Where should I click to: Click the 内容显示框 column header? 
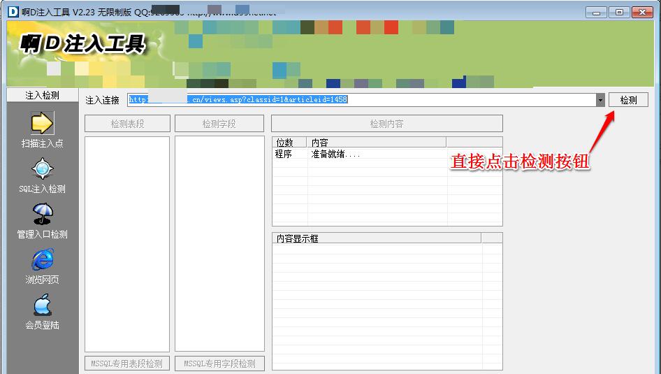(377, 238)
